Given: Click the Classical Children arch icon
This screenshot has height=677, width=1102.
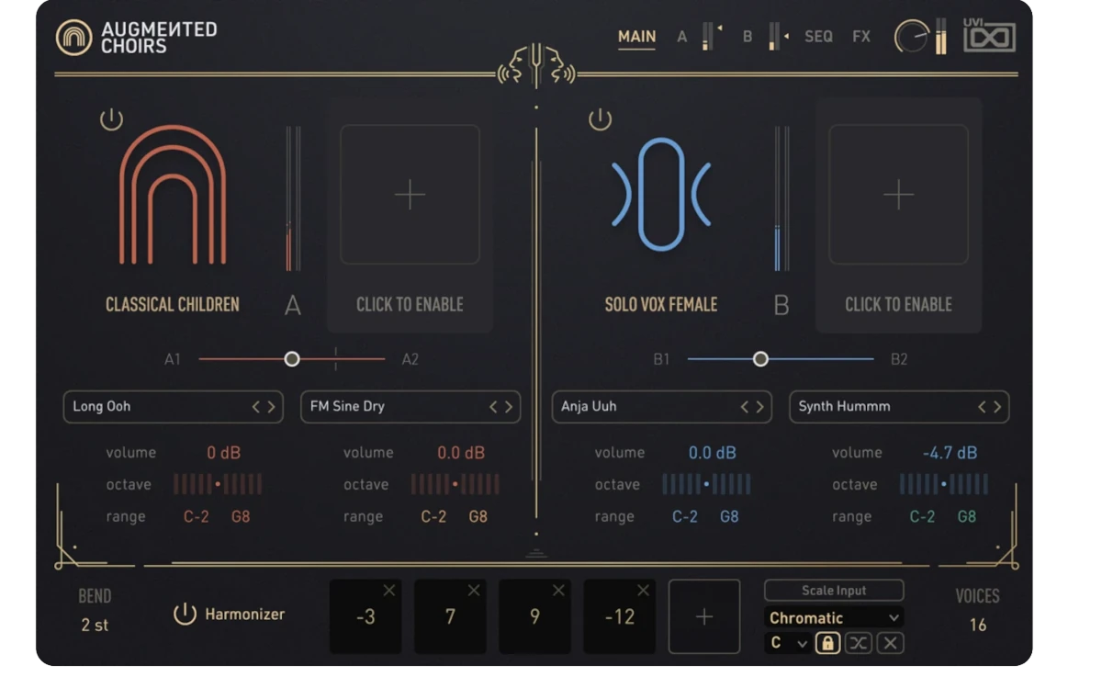Looking at the screenshot, I should click(x=173, y=197).
